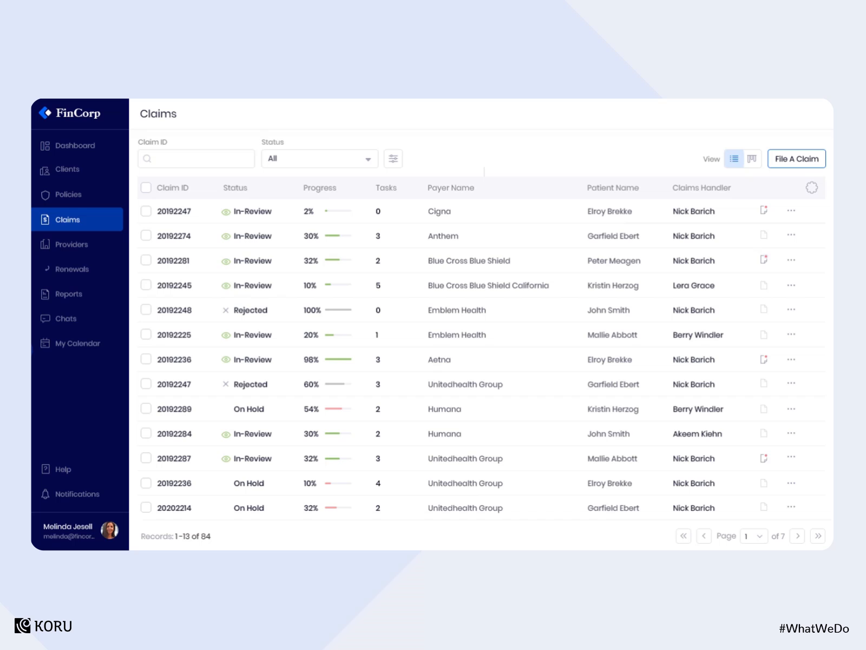Image resolution: width=866 pixels, height=650 pixels.
Task: Open the Status filter dropdown
Action: [319, 158]
